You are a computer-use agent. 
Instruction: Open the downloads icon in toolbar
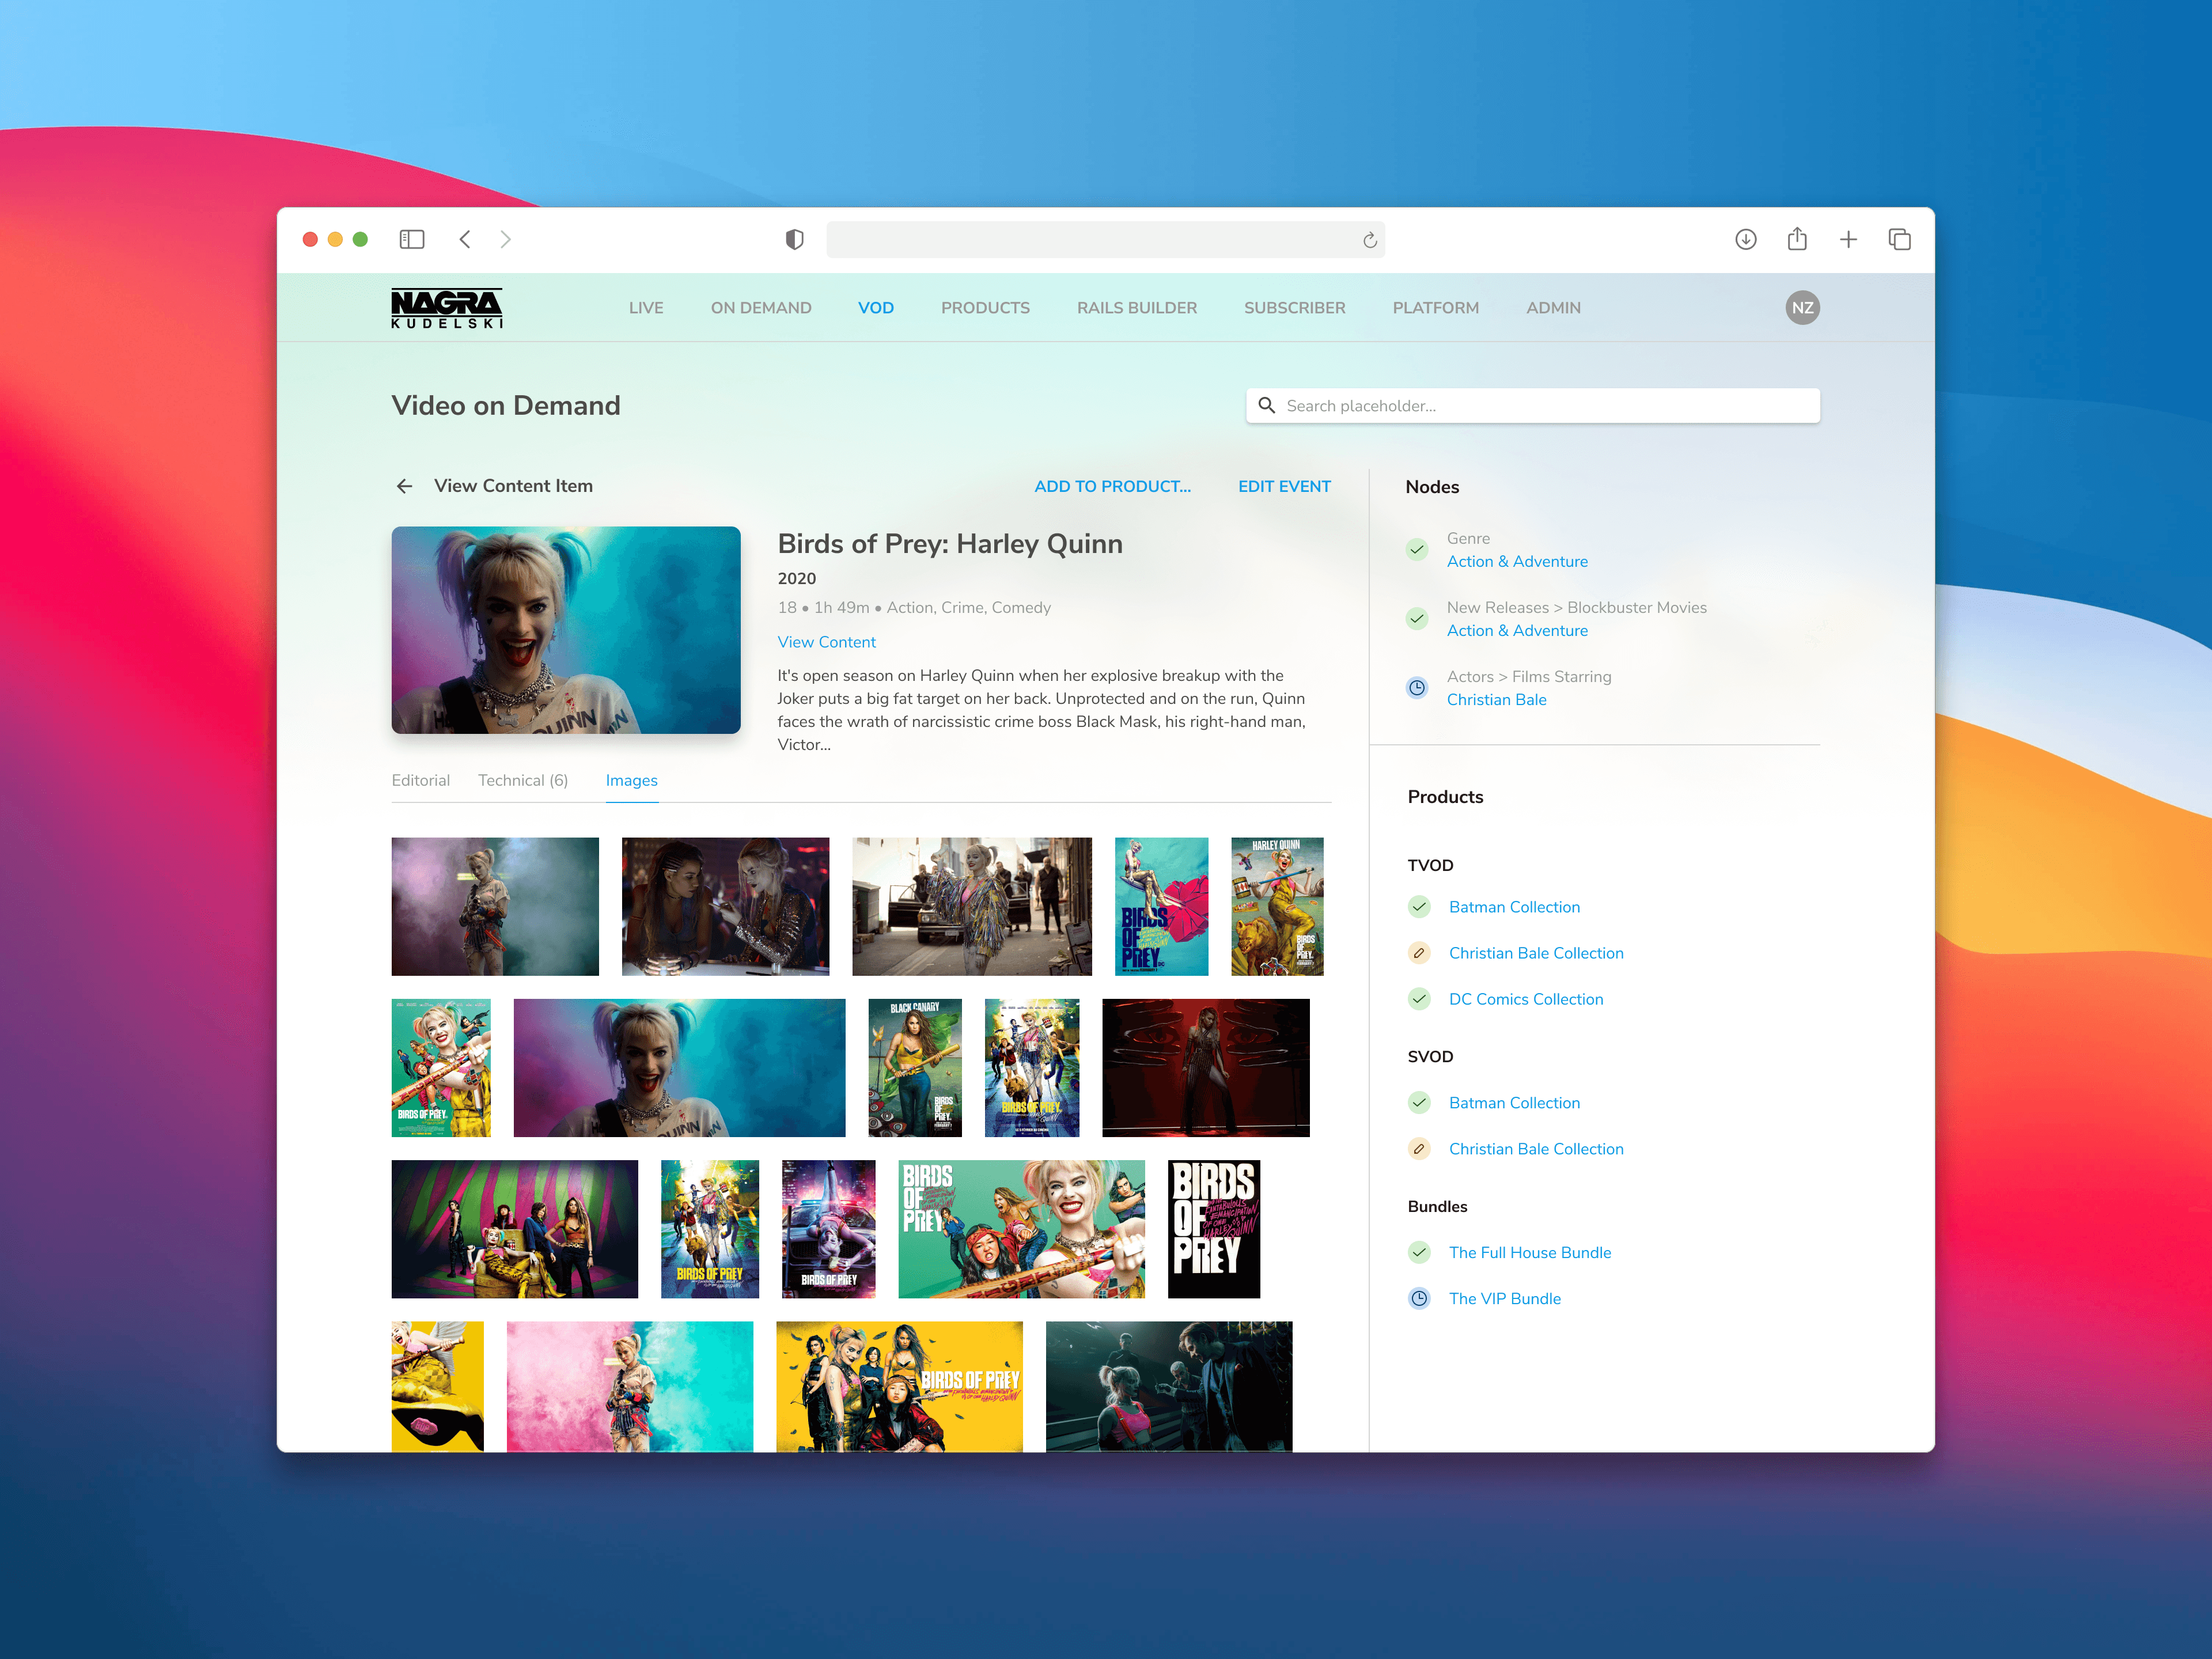[x=1745, y=239]
